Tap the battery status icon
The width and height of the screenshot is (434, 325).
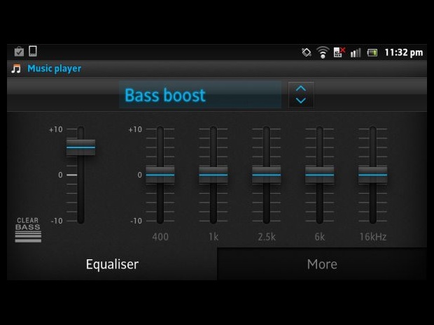[x=372, y=52]
